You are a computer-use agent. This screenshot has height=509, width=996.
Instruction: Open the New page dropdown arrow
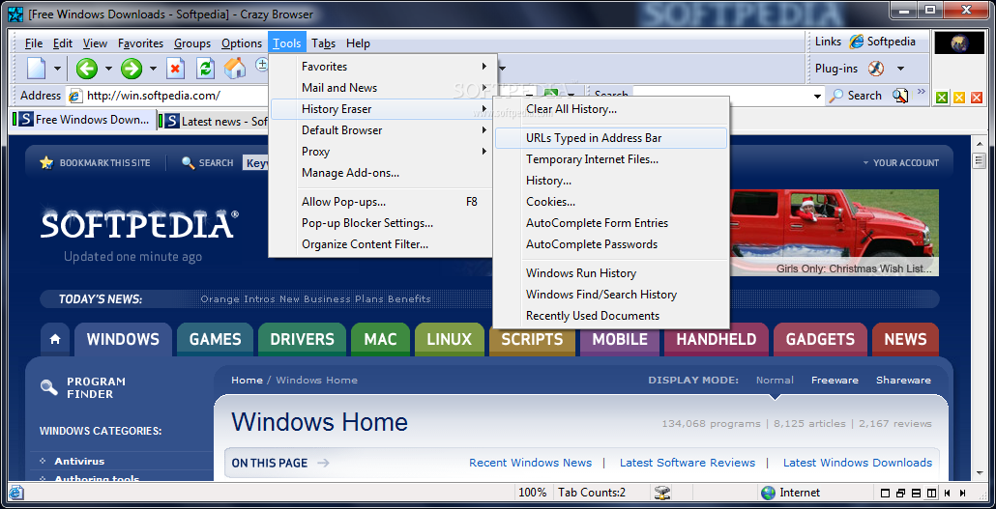pos(57,69)
